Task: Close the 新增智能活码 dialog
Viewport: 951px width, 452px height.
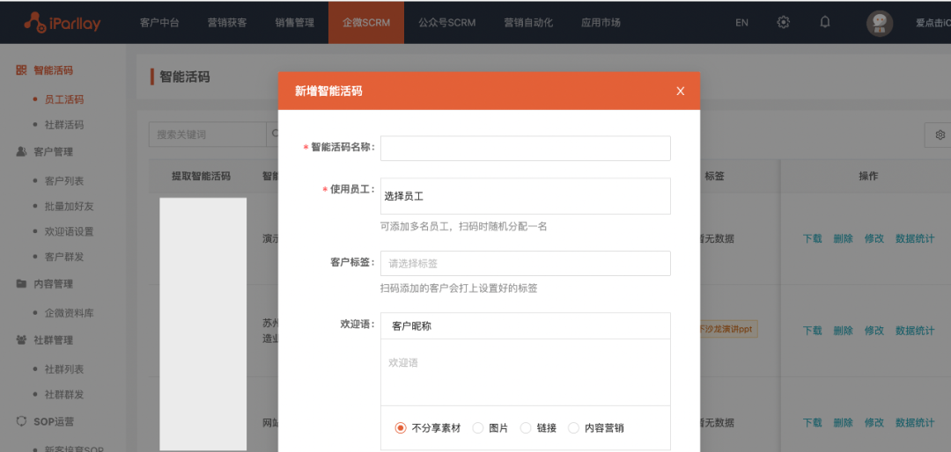Action: tap(681, 91)
